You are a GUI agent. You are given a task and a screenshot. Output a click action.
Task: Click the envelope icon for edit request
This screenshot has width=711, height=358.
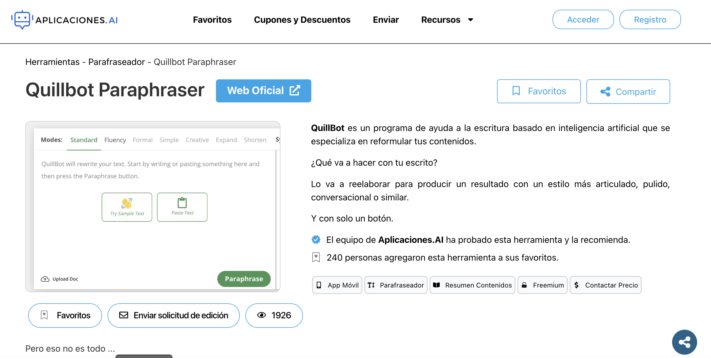(124, 315)
